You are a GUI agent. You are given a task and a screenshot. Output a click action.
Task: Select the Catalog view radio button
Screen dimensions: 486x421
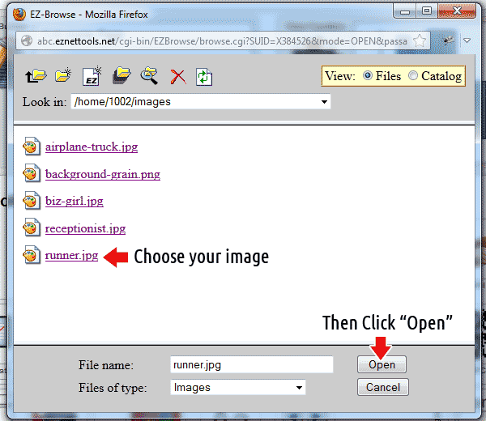click(413, 76)
